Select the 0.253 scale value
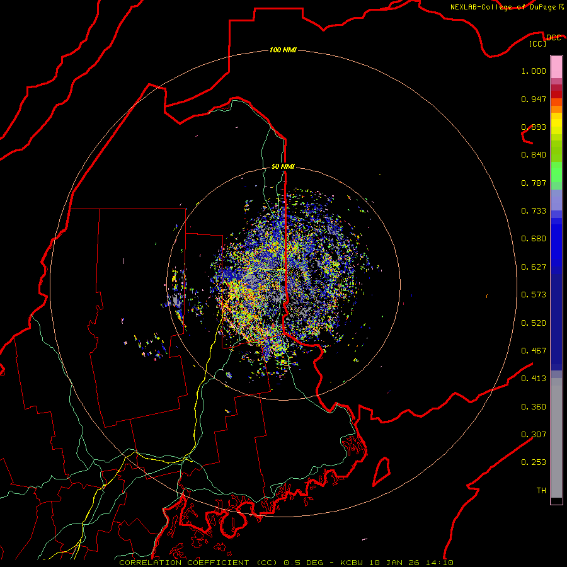567x567 pixels. [x=534, y=462]
